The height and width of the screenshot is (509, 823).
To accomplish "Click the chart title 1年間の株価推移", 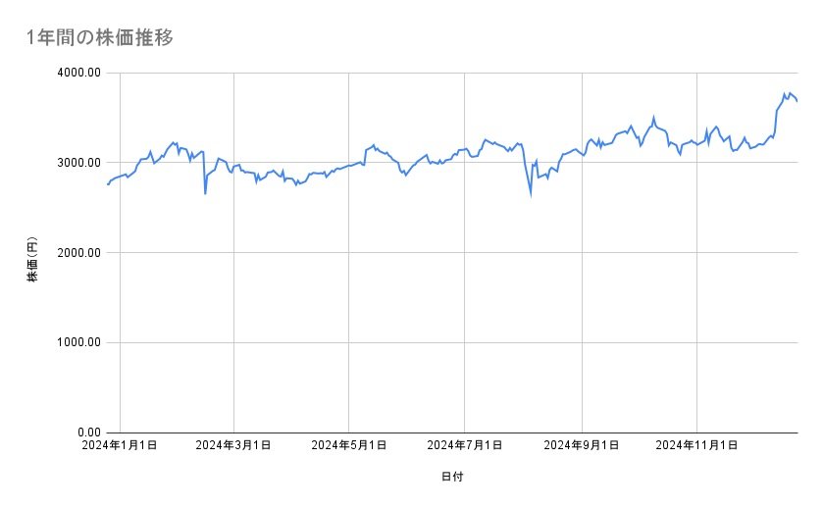I will coord(101,38).
